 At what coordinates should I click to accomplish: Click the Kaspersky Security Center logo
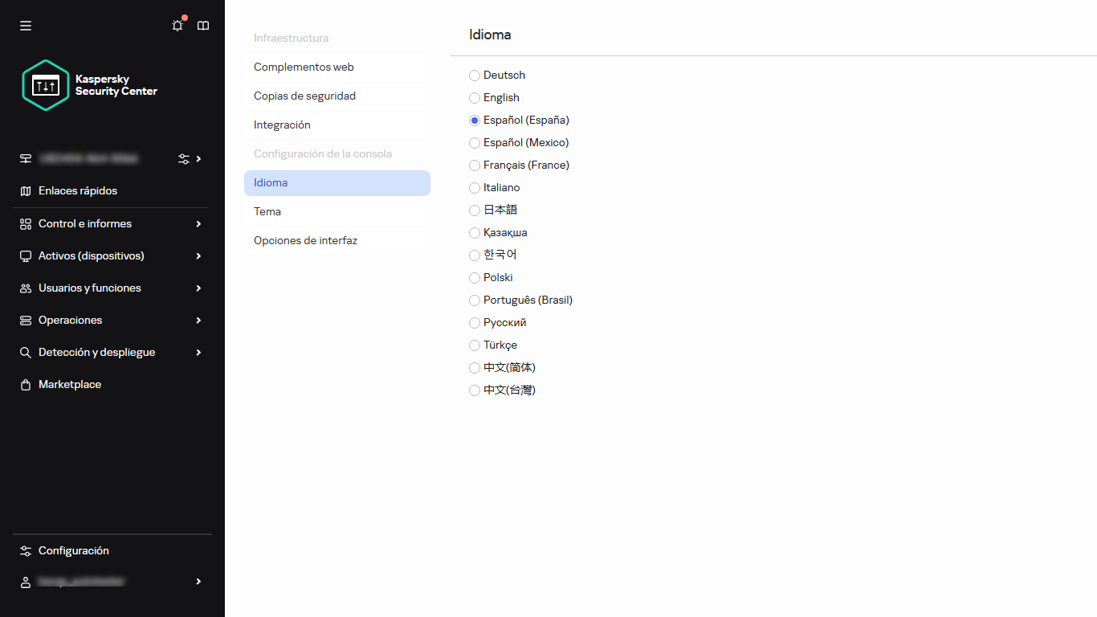click(x=90, y=85)
